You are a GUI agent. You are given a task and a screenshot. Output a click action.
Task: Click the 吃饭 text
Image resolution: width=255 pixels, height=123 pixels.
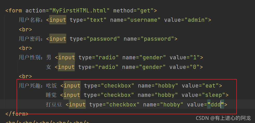(51, 86)
